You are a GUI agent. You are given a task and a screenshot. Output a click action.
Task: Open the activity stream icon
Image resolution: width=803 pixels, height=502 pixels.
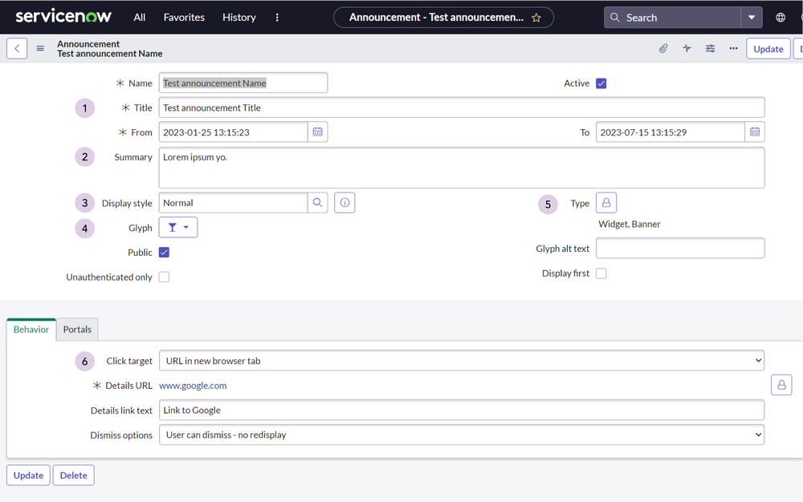(x=687, y=49)
